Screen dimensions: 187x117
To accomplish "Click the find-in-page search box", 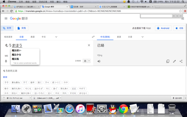I will coord(156,16).
